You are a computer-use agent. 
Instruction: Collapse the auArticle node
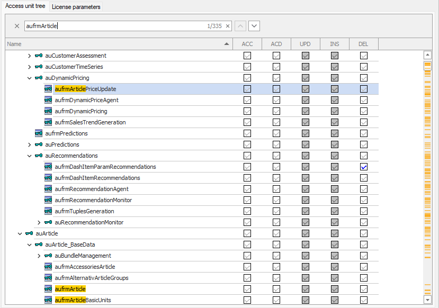pyautogui.click(x=20, y=233)
